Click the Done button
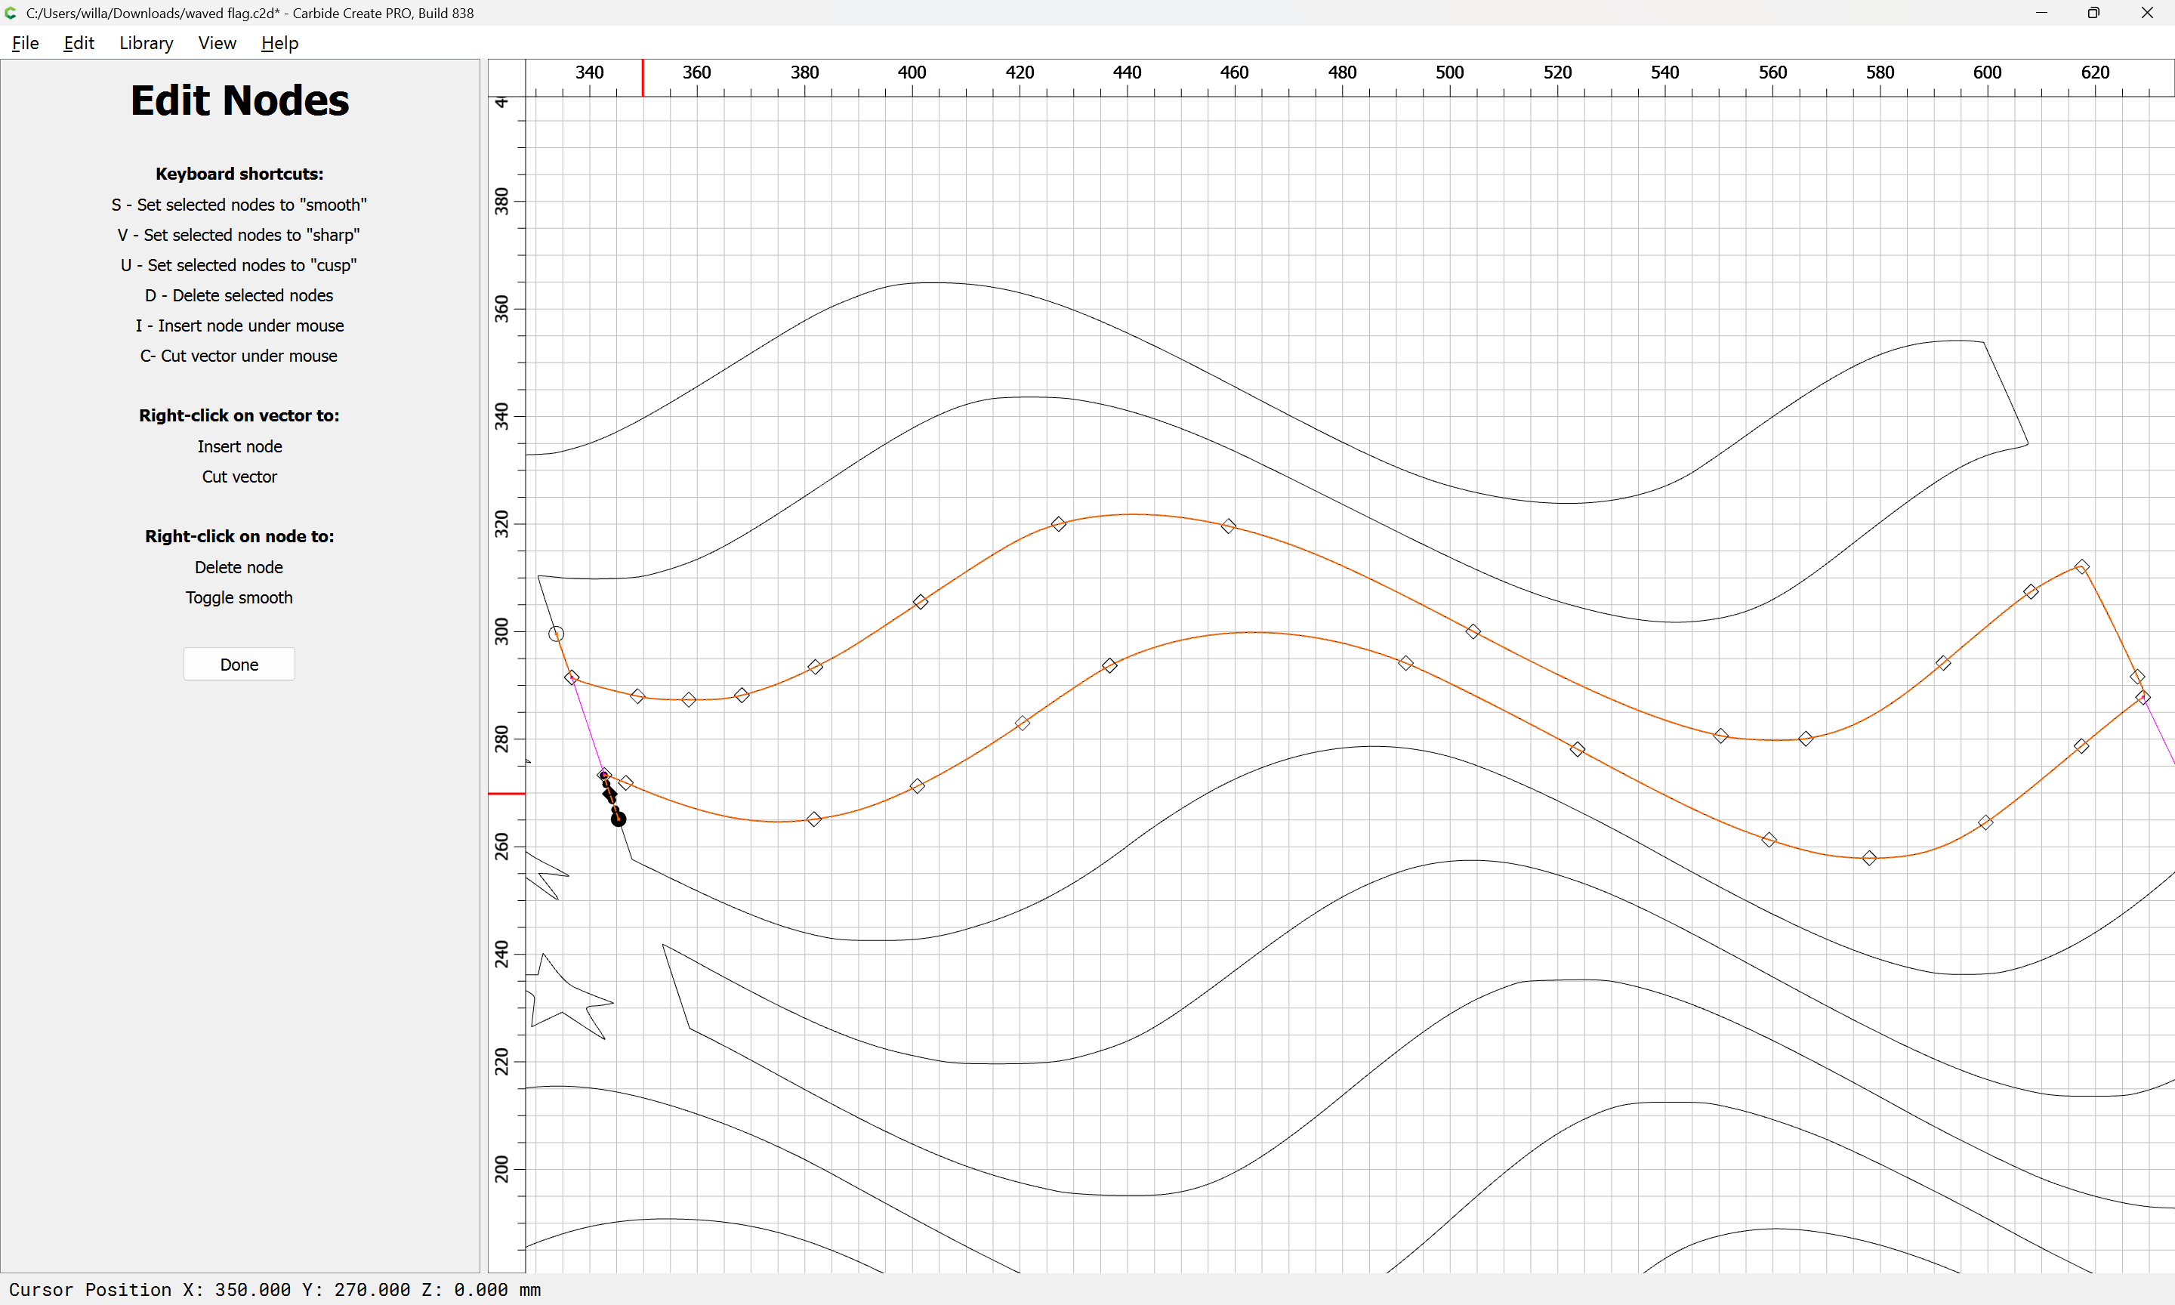This screenshot has width=2175, height=1305. click(x=238, y=664)
